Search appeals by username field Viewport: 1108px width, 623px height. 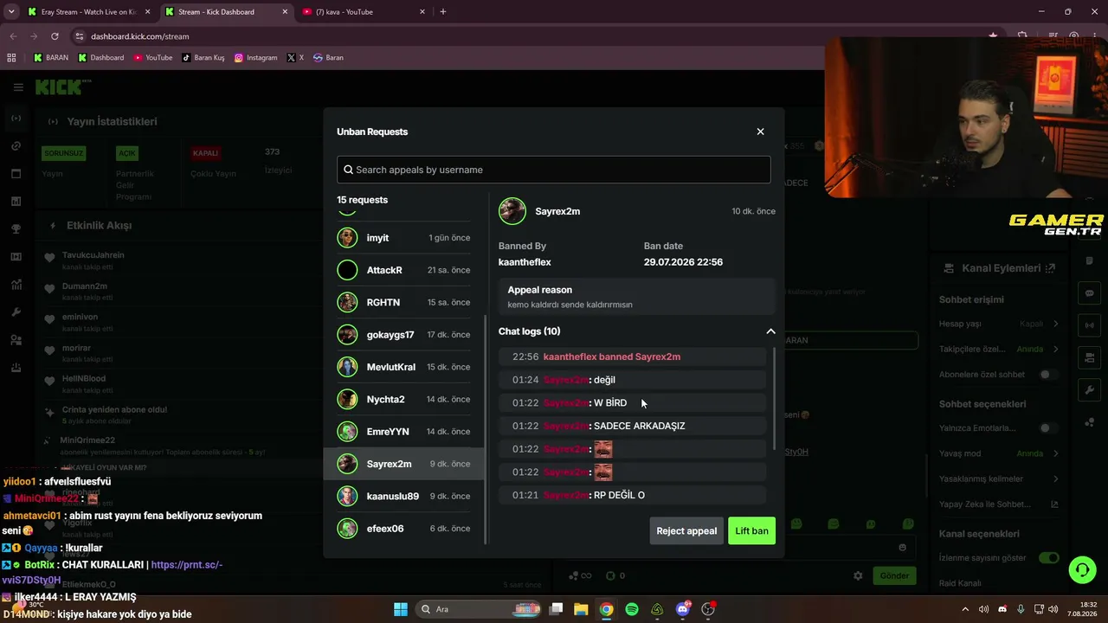point(554,170)
